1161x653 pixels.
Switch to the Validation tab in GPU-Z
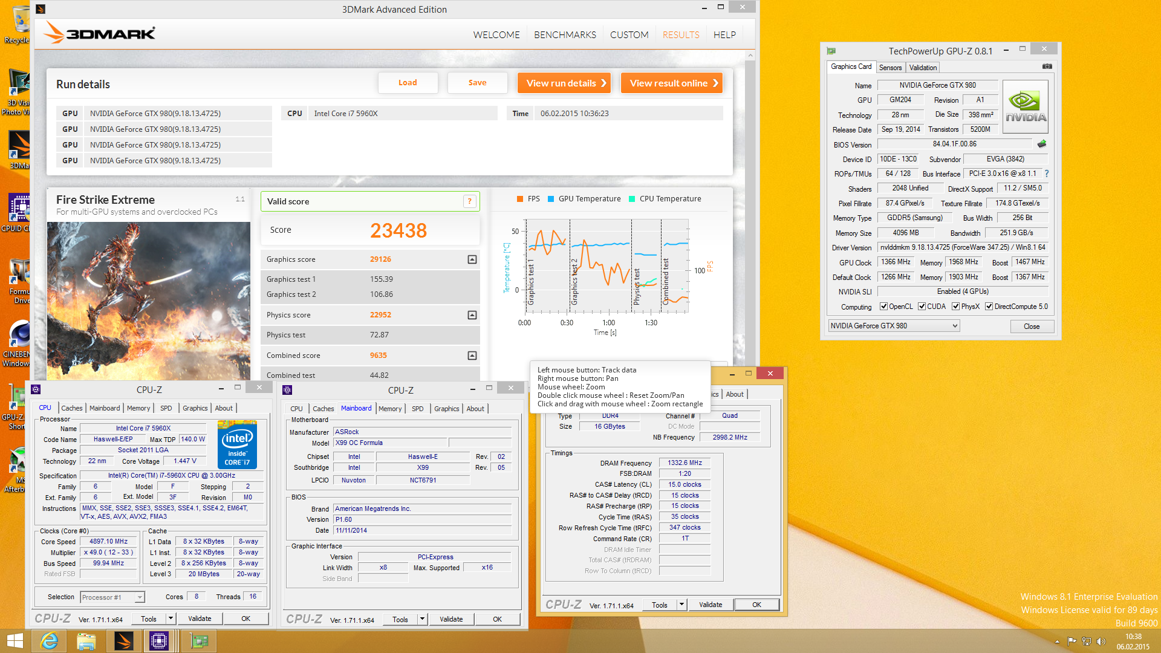[923, 68]
